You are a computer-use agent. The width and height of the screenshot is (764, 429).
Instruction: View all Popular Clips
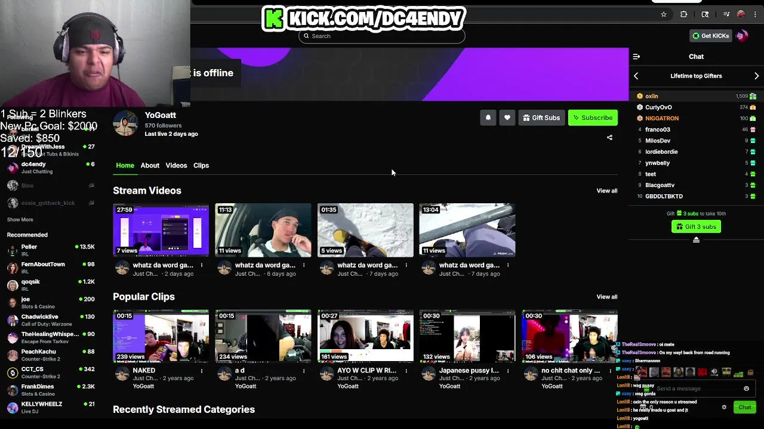pyautogui.click(x=607, y=297)
